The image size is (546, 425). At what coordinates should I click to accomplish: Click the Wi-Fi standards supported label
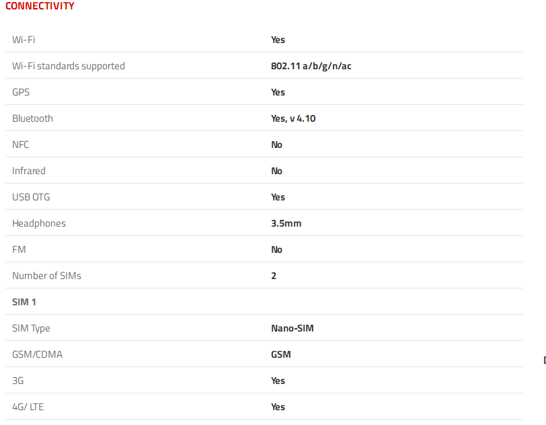point(69,66)
